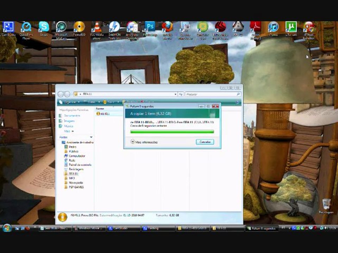Switch to Windows Movie Maker taskbar button
The height and width of the screenshot is (253, 338).
coord(89,228)
